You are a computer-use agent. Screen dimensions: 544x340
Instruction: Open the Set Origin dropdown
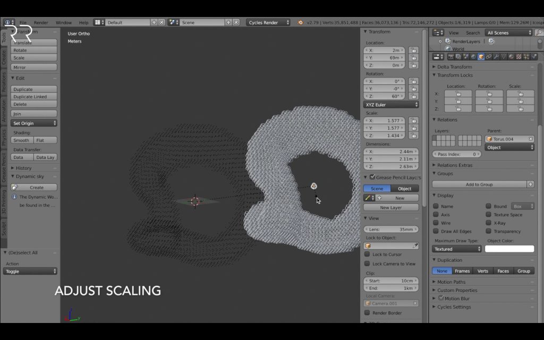33,123
